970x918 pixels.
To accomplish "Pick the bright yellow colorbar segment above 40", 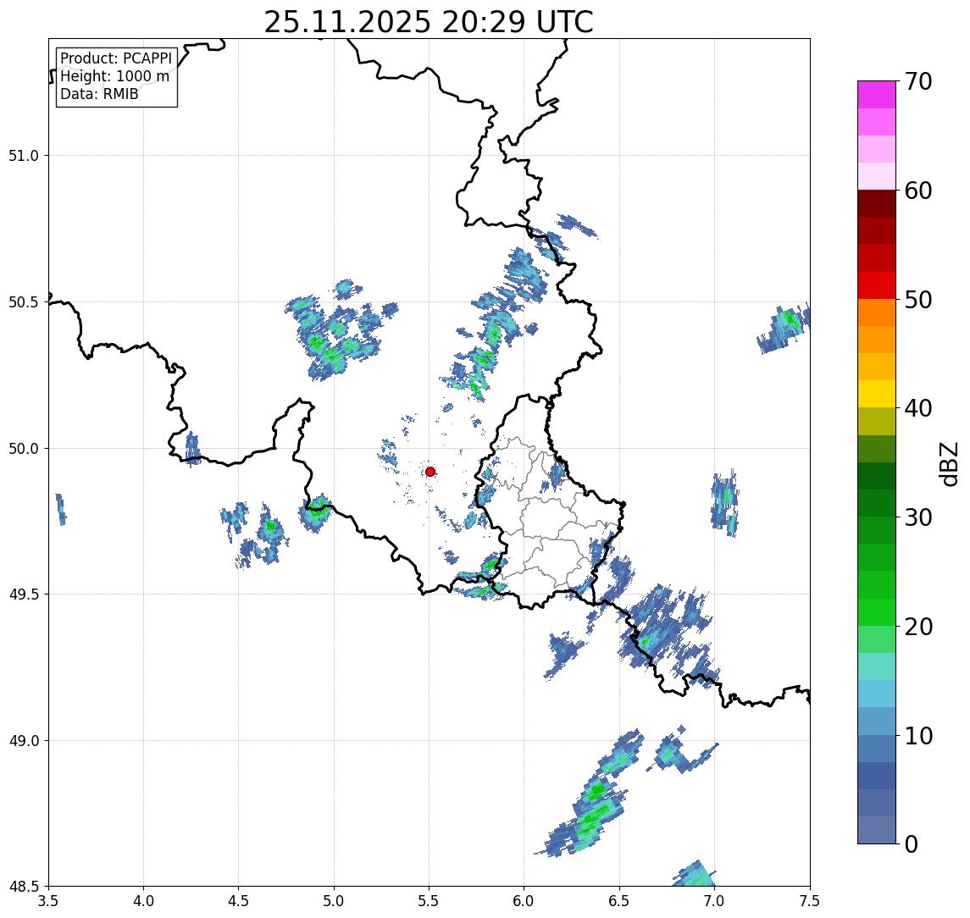I will pos(877,394).
